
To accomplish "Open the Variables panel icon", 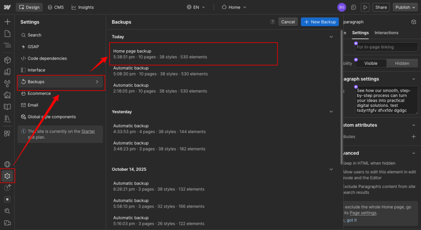I will point(7,72).
